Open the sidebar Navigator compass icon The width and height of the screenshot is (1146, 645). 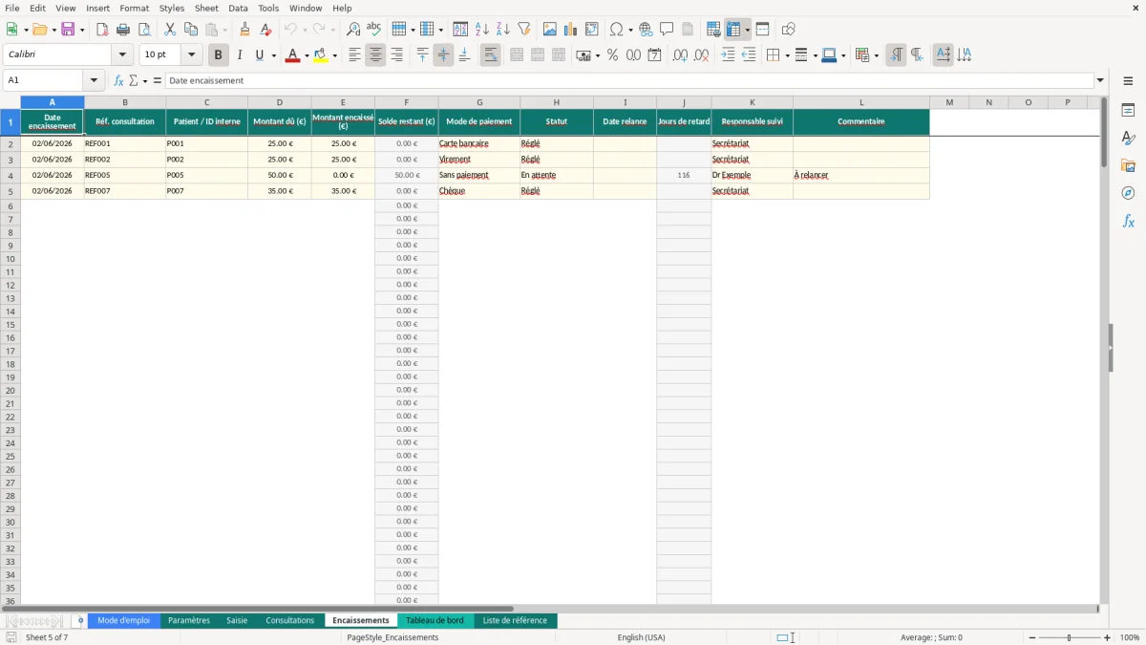coord(1128,193)
